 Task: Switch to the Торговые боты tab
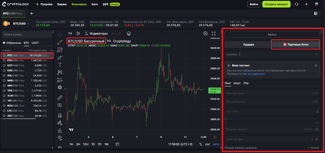296,45
